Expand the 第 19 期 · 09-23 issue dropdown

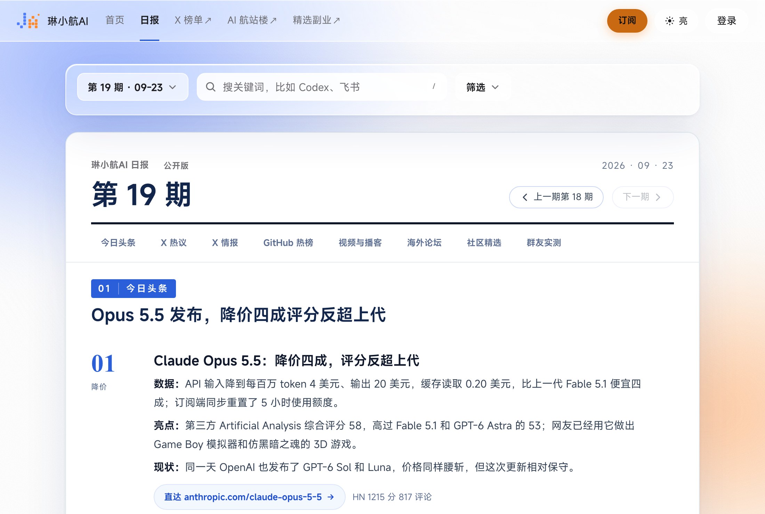(132, 87)
